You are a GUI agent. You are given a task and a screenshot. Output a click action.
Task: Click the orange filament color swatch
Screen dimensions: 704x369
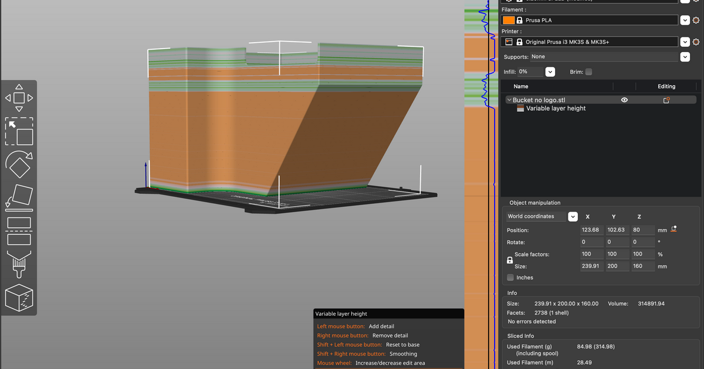tap(509, 20)
